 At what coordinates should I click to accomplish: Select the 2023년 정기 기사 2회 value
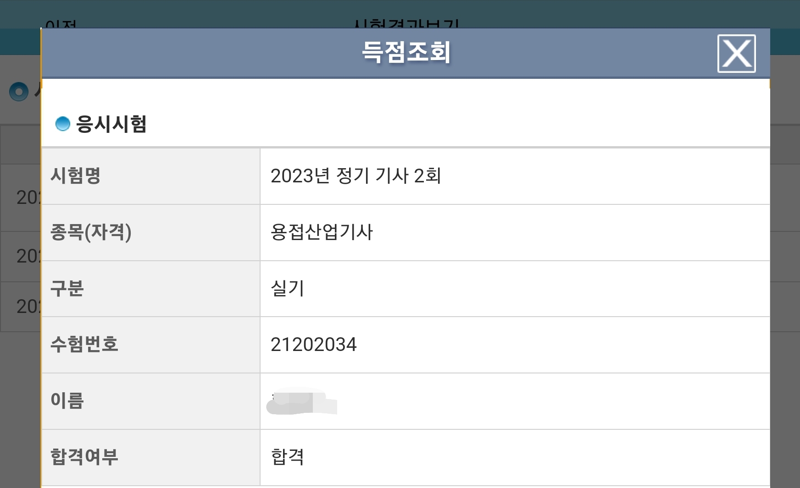(x=356, y=176)
